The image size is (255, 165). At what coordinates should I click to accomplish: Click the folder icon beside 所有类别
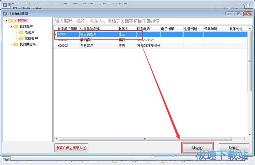tap(11, 20)
